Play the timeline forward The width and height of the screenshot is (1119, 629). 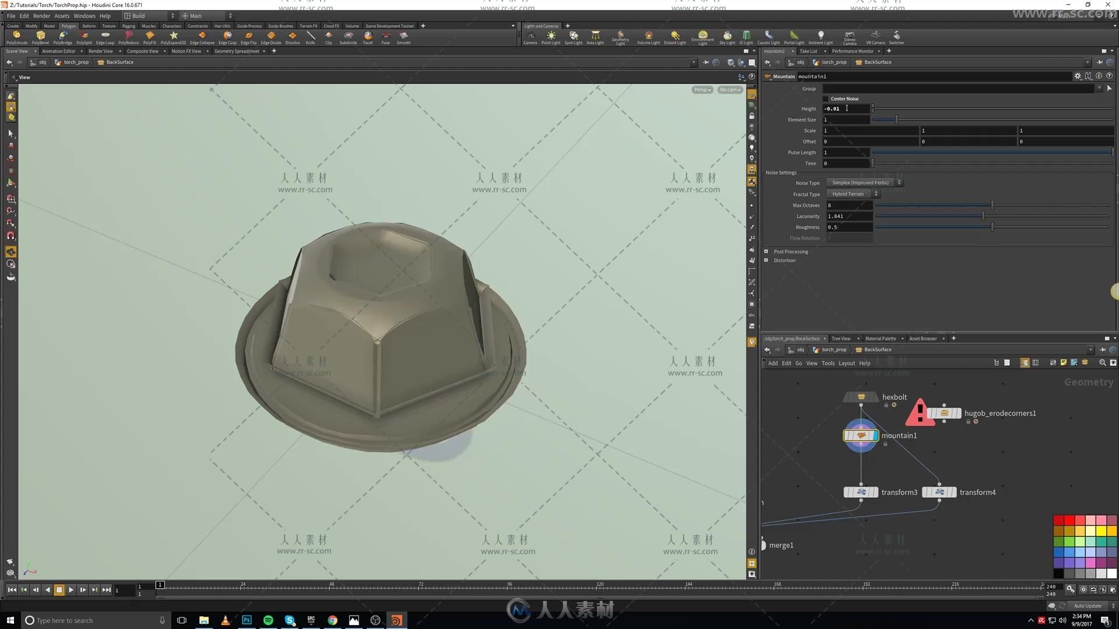point(71,590)
